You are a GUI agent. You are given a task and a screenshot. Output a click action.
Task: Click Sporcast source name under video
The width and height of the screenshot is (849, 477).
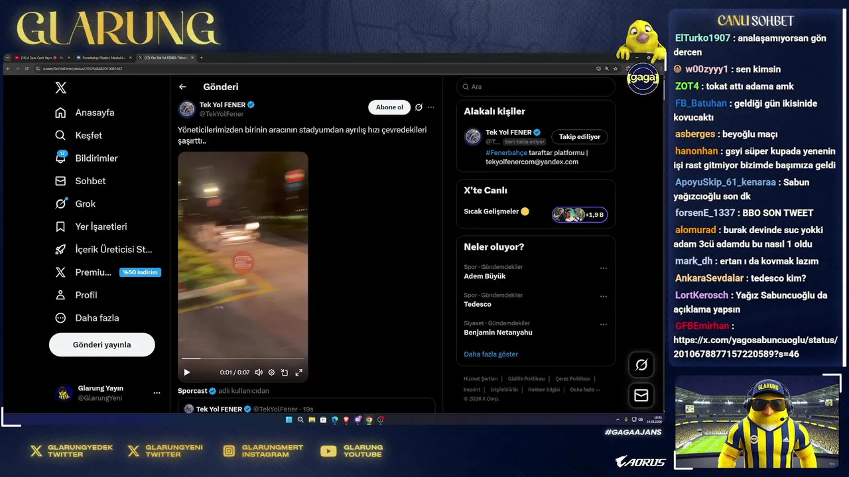point(192,391)
